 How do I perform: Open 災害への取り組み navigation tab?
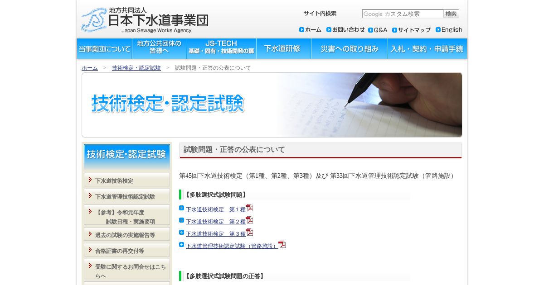click(x=350, y=48)
